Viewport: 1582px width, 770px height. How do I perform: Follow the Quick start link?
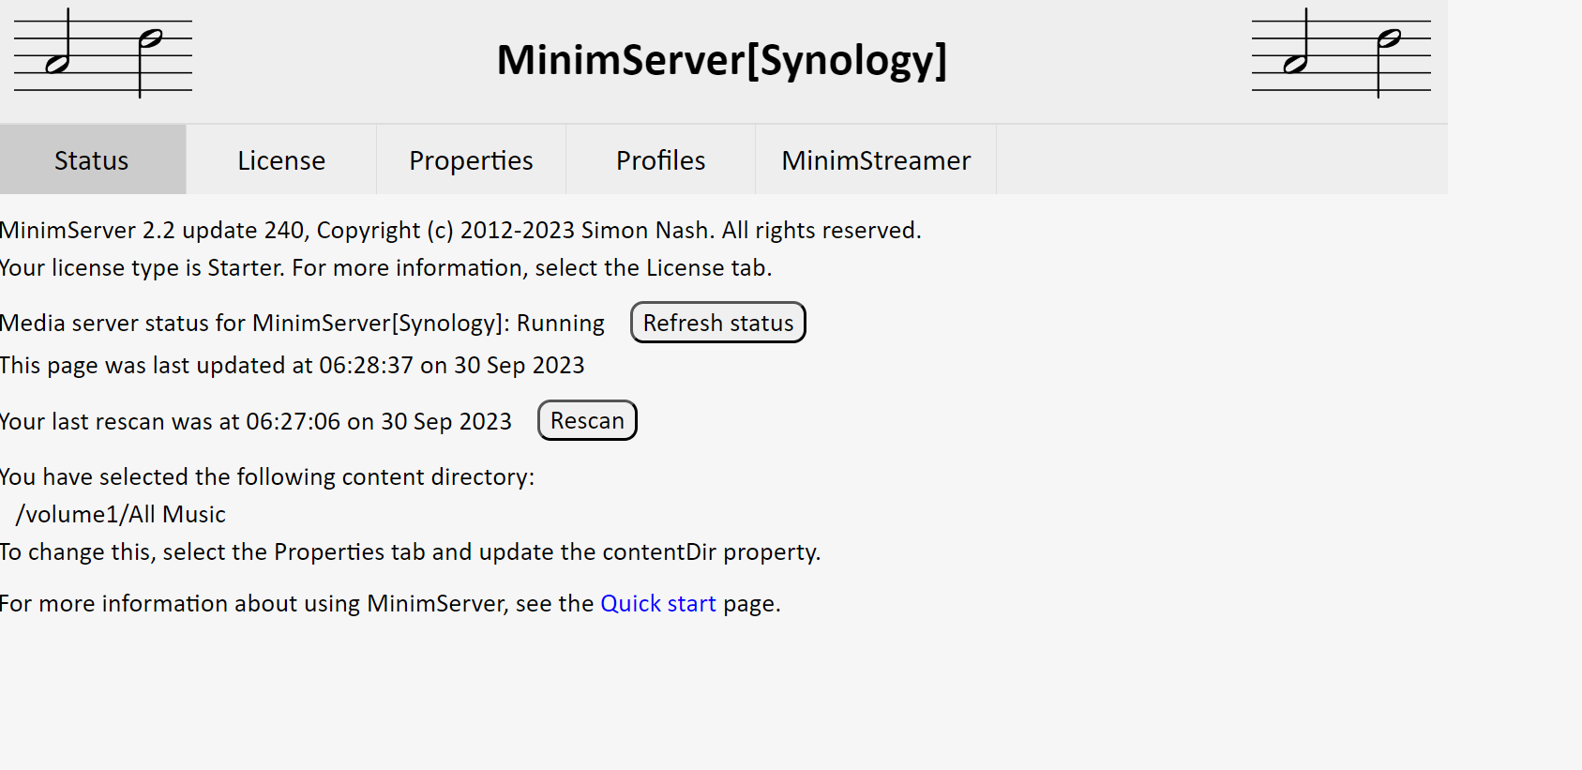click(658, 603)
